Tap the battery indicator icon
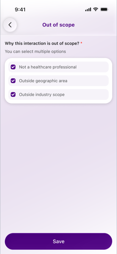Screen dimensions: 117x254 (x=104, y=9)
